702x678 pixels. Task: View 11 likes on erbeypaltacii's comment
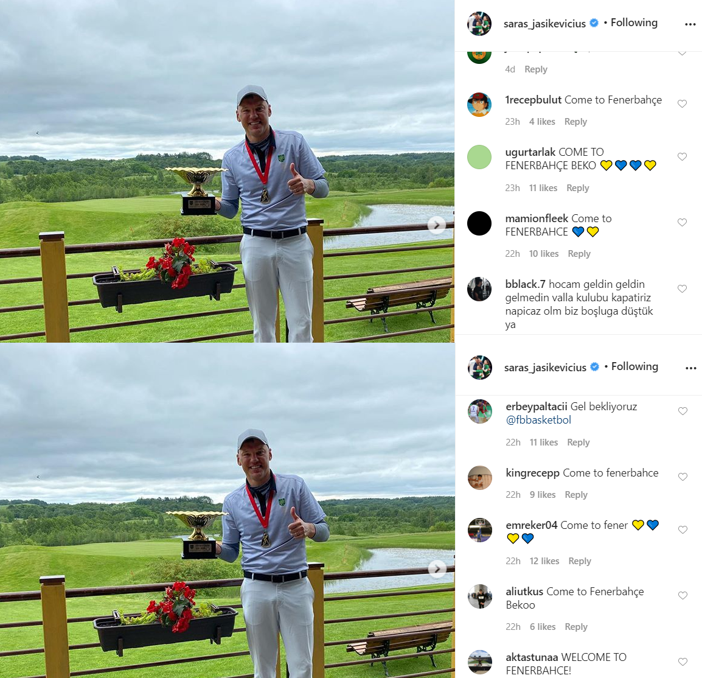[x=543, y=442]
